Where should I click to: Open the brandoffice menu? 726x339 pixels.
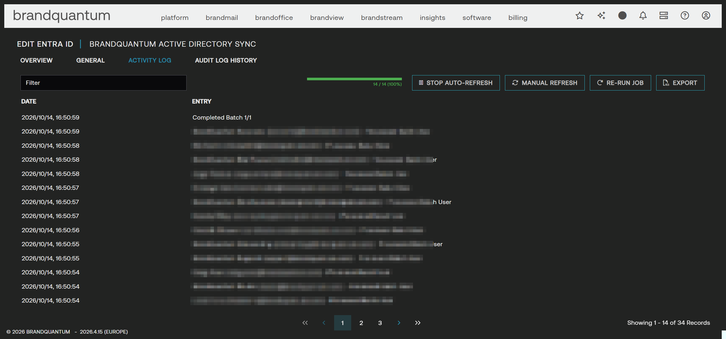(x=274, y=18)
